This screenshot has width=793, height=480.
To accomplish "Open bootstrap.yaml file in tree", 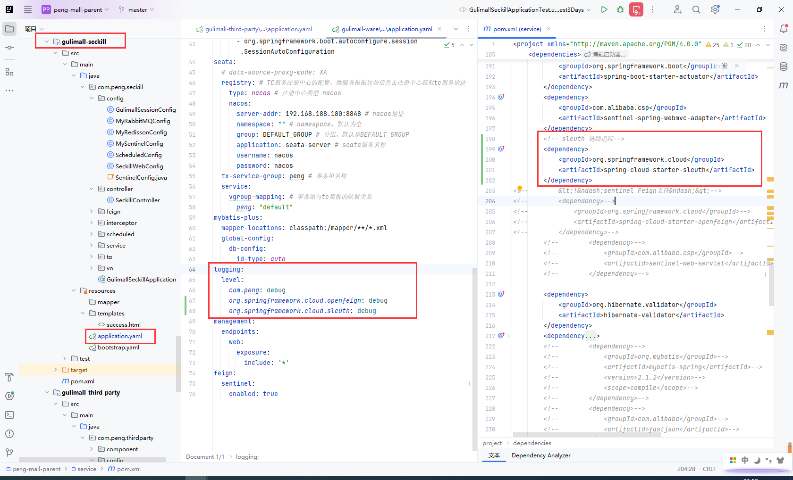I will 118,347.
